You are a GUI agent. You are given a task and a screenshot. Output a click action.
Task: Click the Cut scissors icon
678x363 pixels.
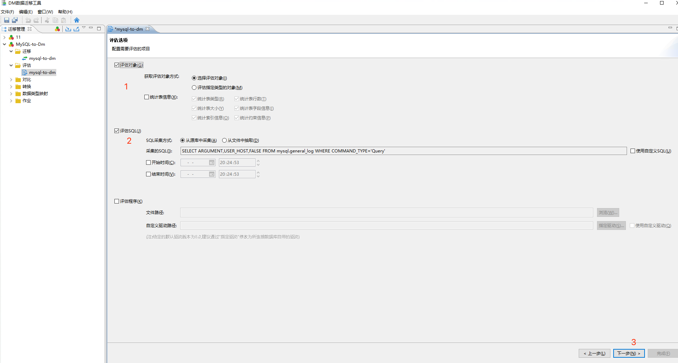pyautogui.click(x=47, y=20)
